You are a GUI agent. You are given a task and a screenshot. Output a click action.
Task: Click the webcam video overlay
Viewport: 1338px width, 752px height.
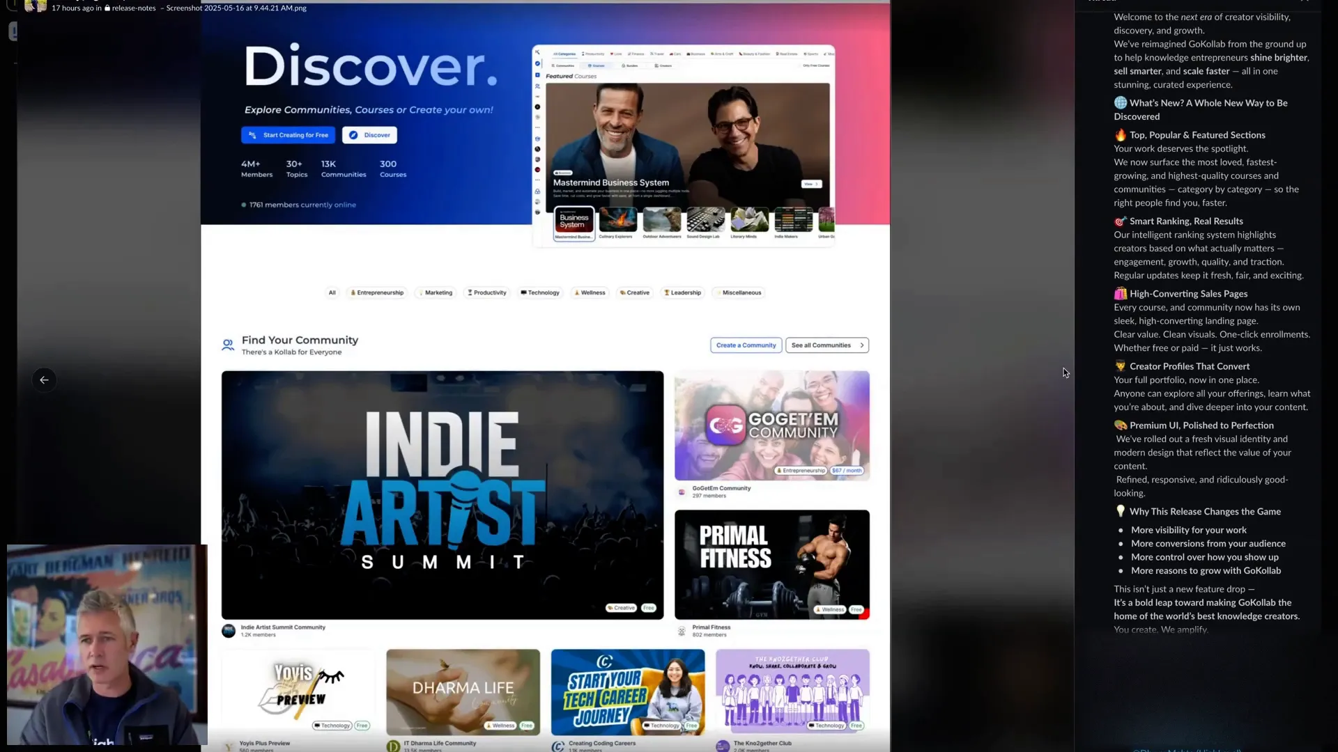click(x=107, y=645)
